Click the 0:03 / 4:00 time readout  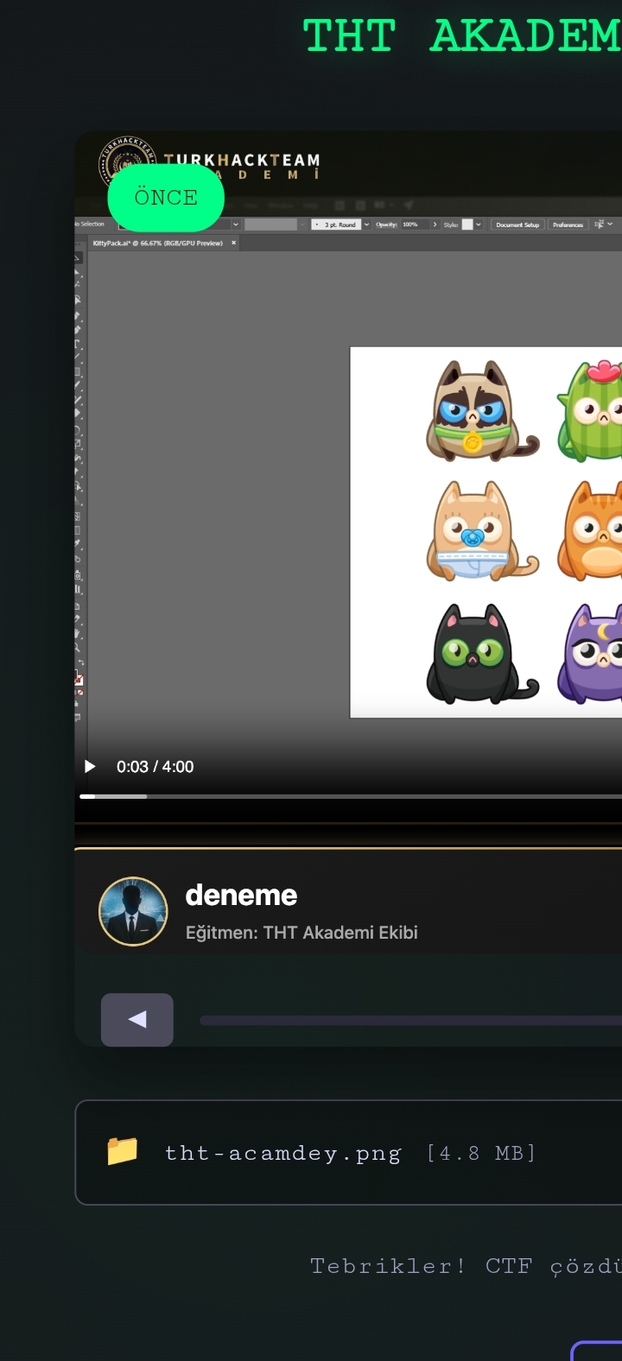(155, 767)
